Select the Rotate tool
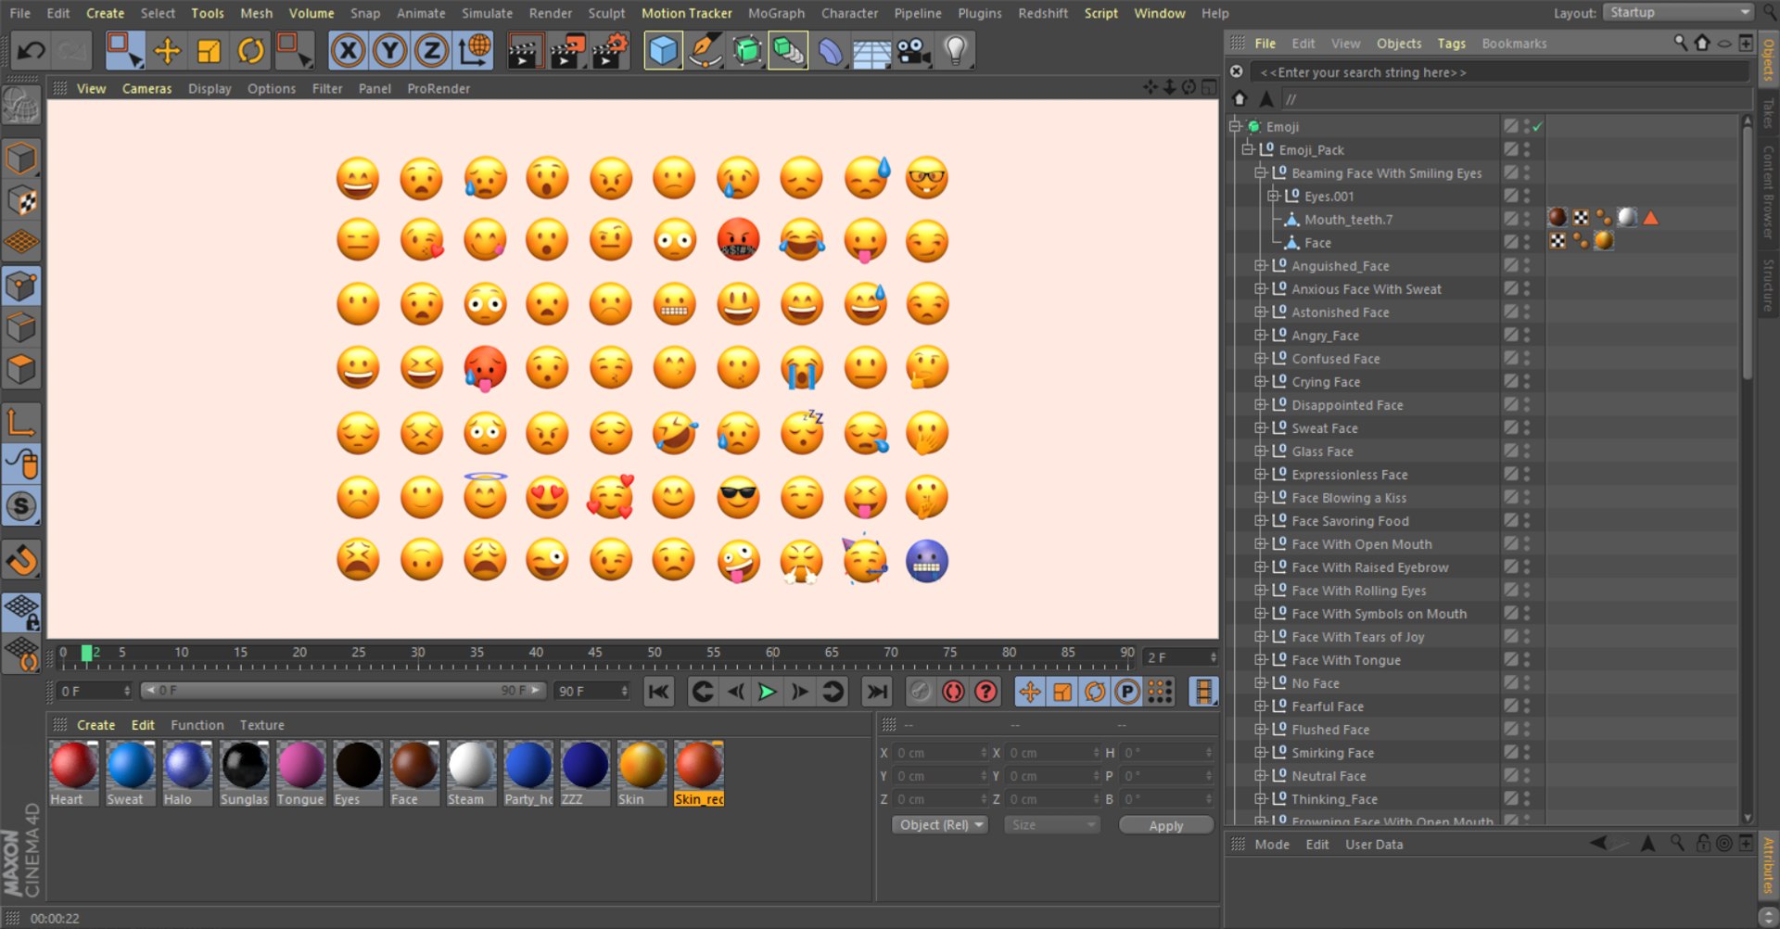The width and height of the screenshot is (1780, 929). [250, 50]
